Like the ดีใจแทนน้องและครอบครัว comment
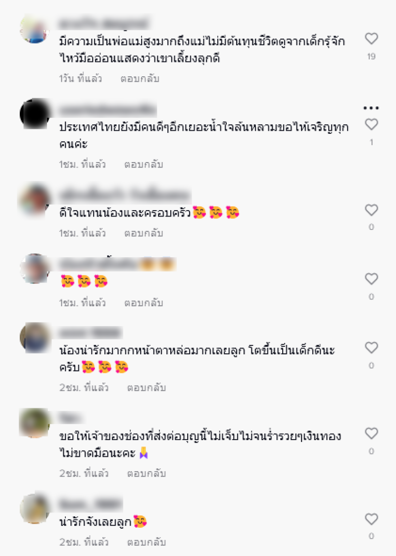 371,210
